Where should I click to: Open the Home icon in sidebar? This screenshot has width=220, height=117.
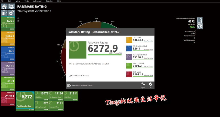click(x=4, y=6)
